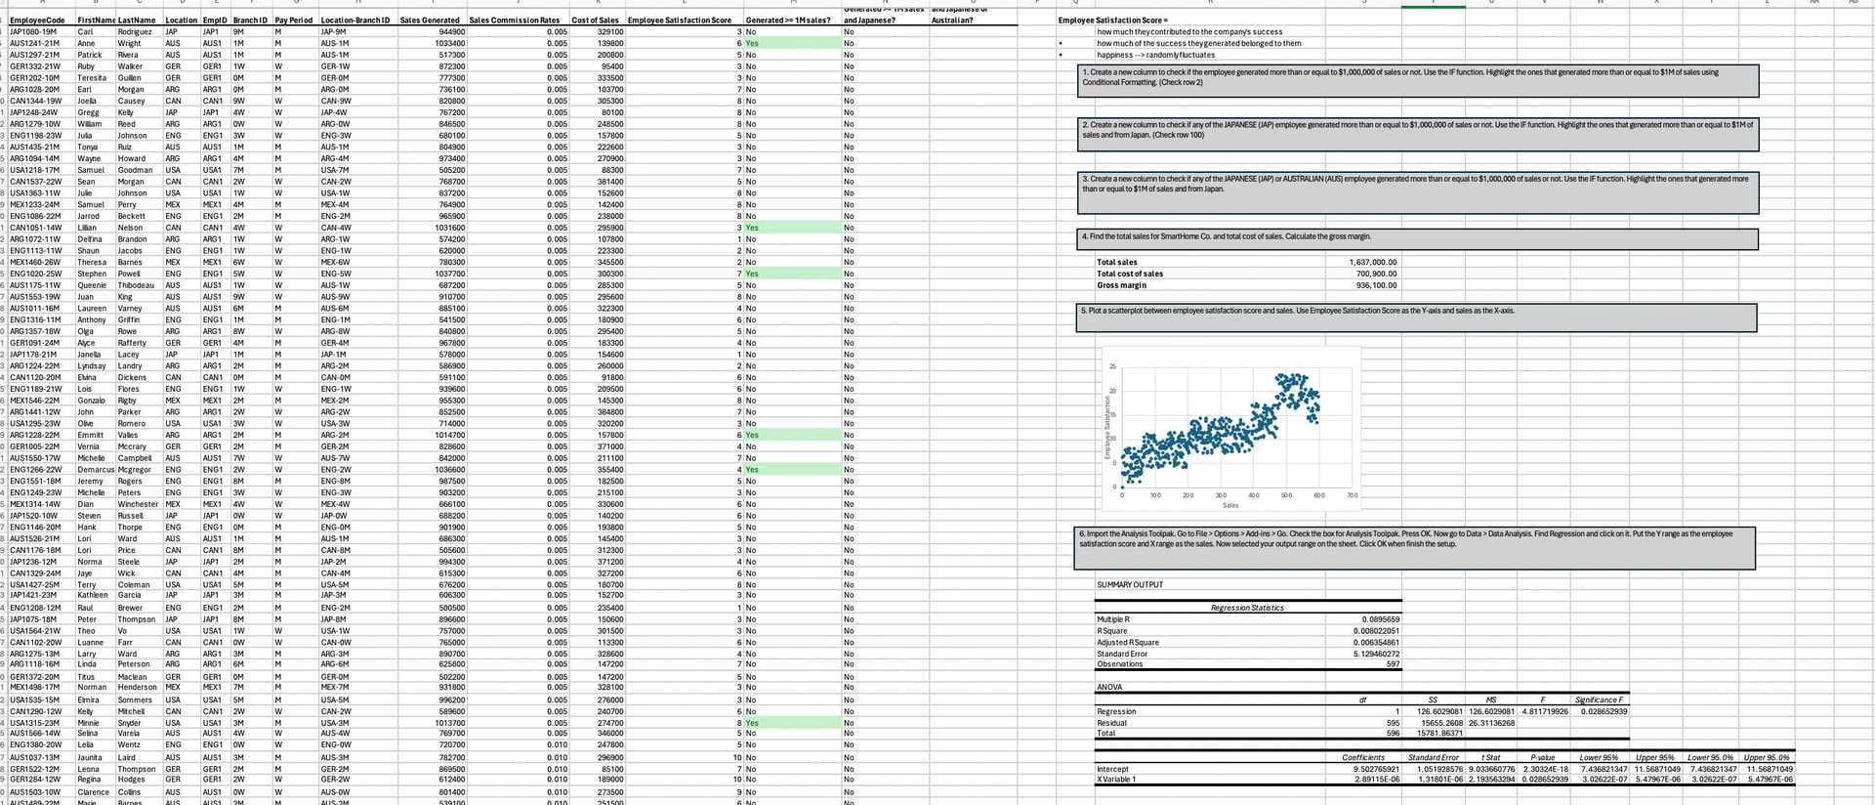Click the total cost value 700,900.00

click(x=1377, y=274)
